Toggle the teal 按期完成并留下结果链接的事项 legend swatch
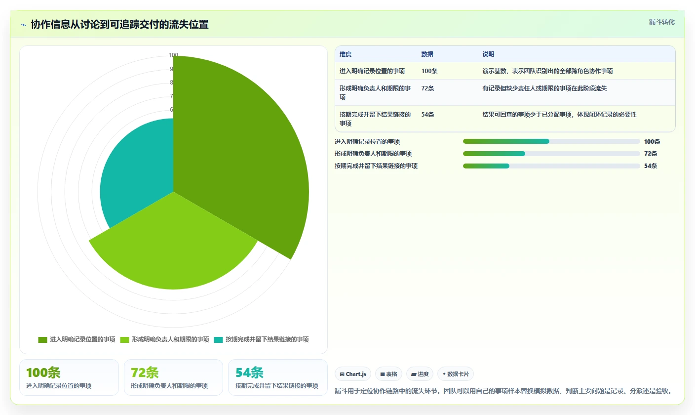 [x=218, y=339]
